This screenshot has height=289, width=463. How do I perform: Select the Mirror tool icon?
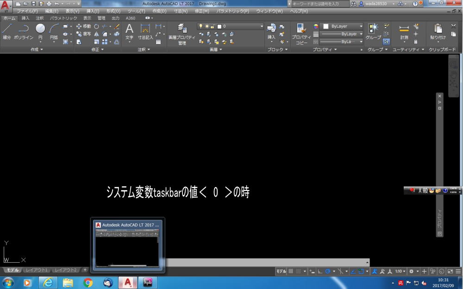point(96,34)
